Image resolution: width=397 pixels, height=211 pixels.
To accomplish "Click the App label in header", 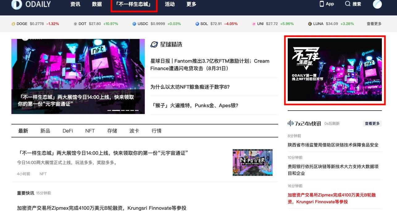I will coord(330,4).
